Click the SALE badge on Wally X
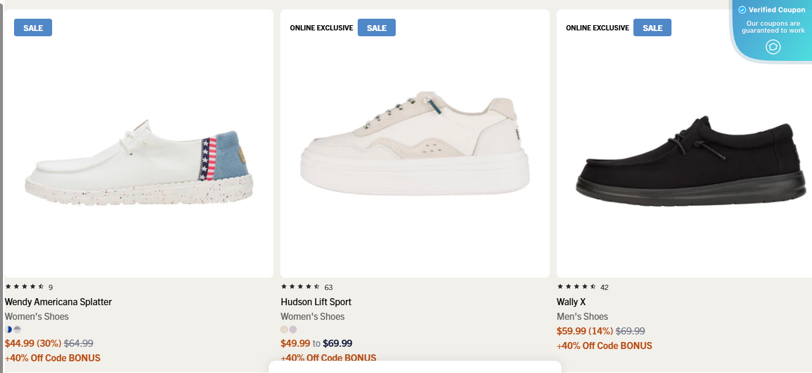Image resolution: width=812 pixels, height=373 pixels. coord(652,27)
